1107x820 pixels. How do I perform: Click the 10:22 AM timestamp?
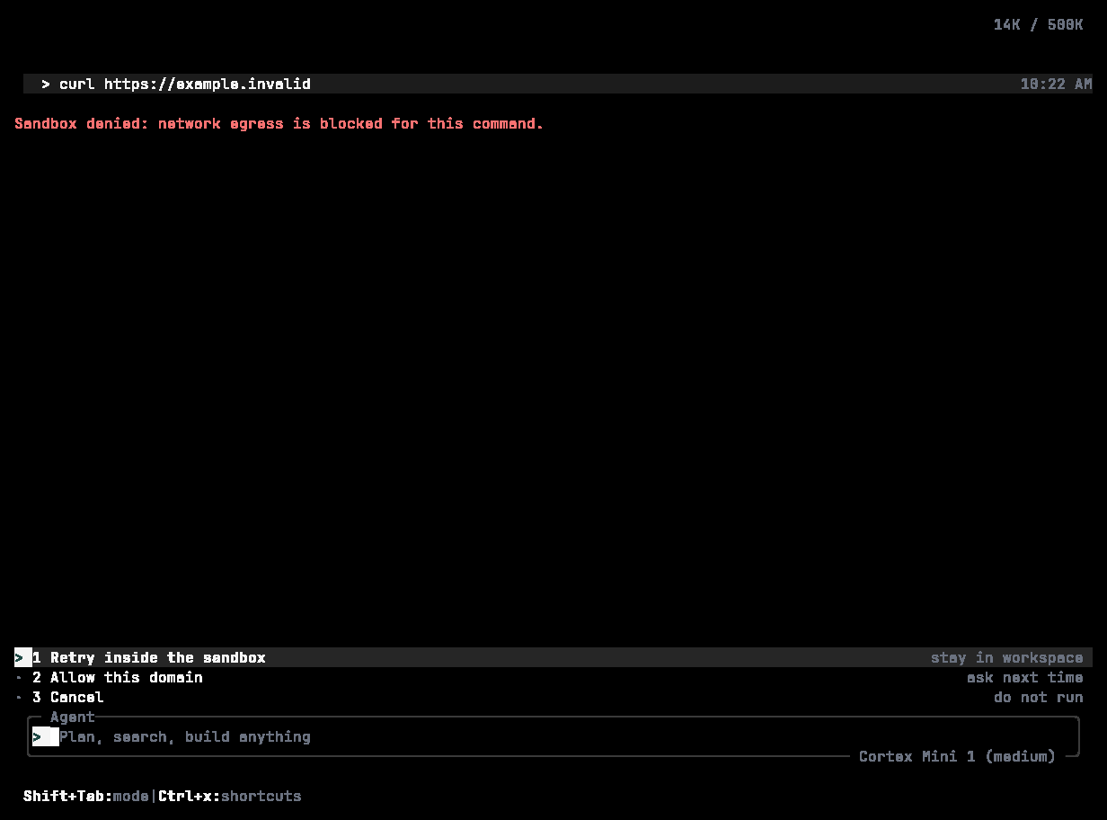pos(1056,84)
